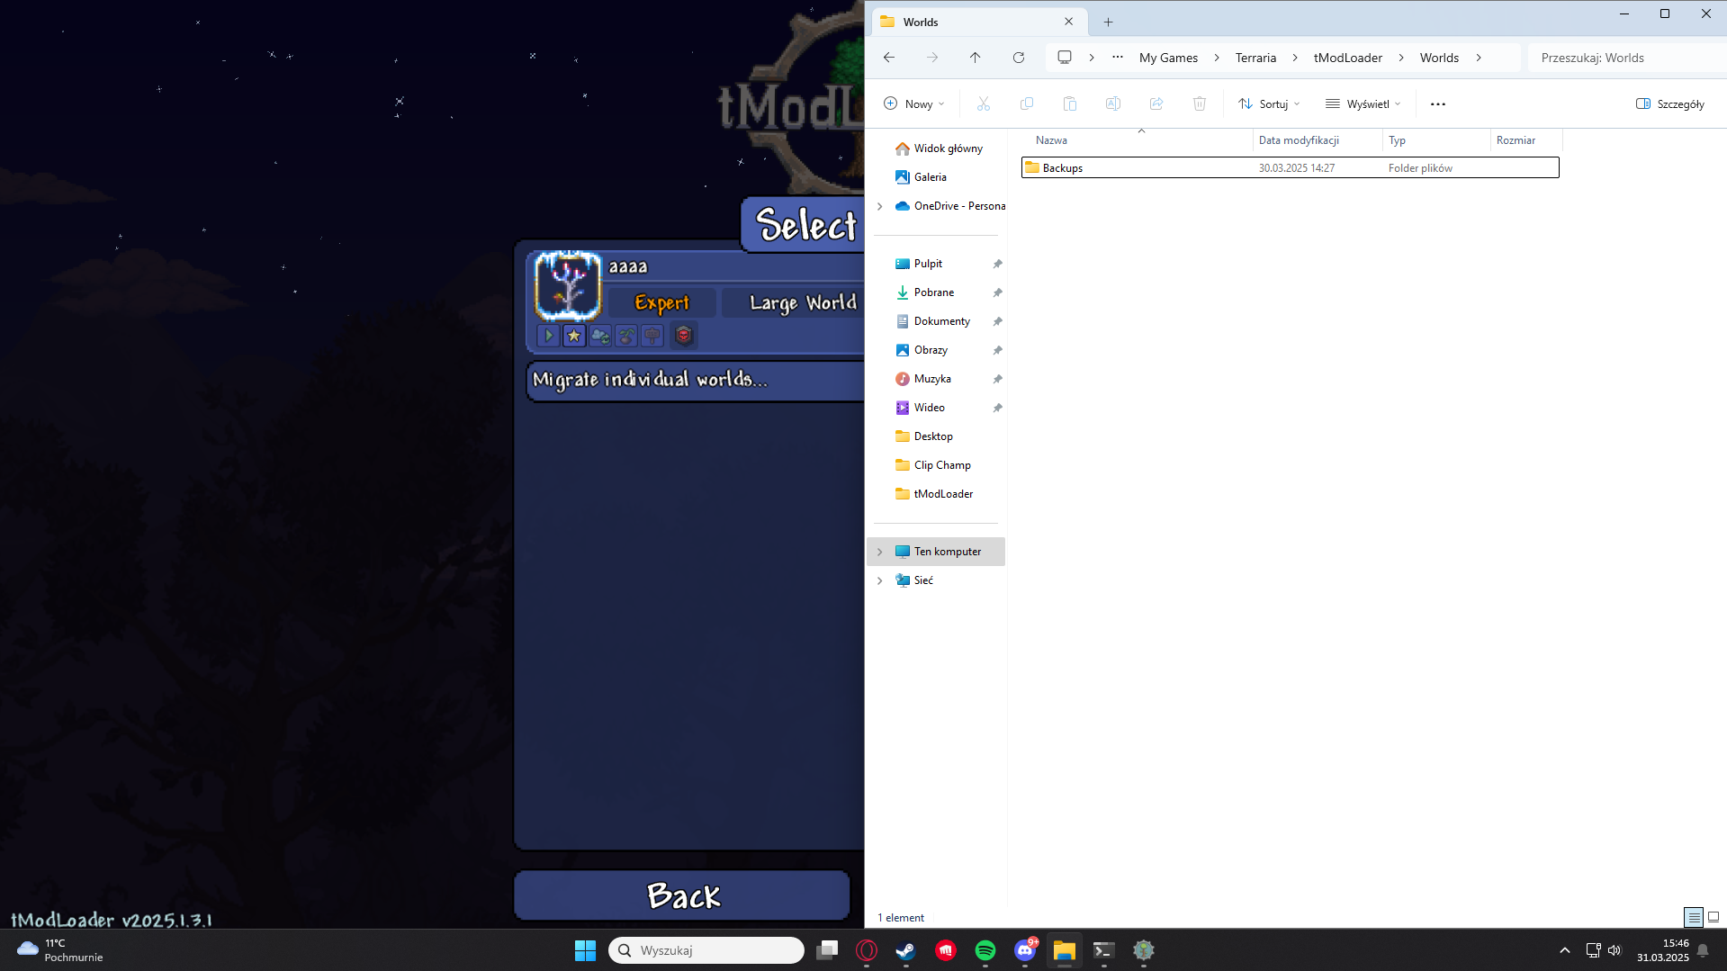Image resolution: width=1727 pixels, height=971 pixels.
Task: Open Terraria breadcrumb folder
Action: 1255,58
